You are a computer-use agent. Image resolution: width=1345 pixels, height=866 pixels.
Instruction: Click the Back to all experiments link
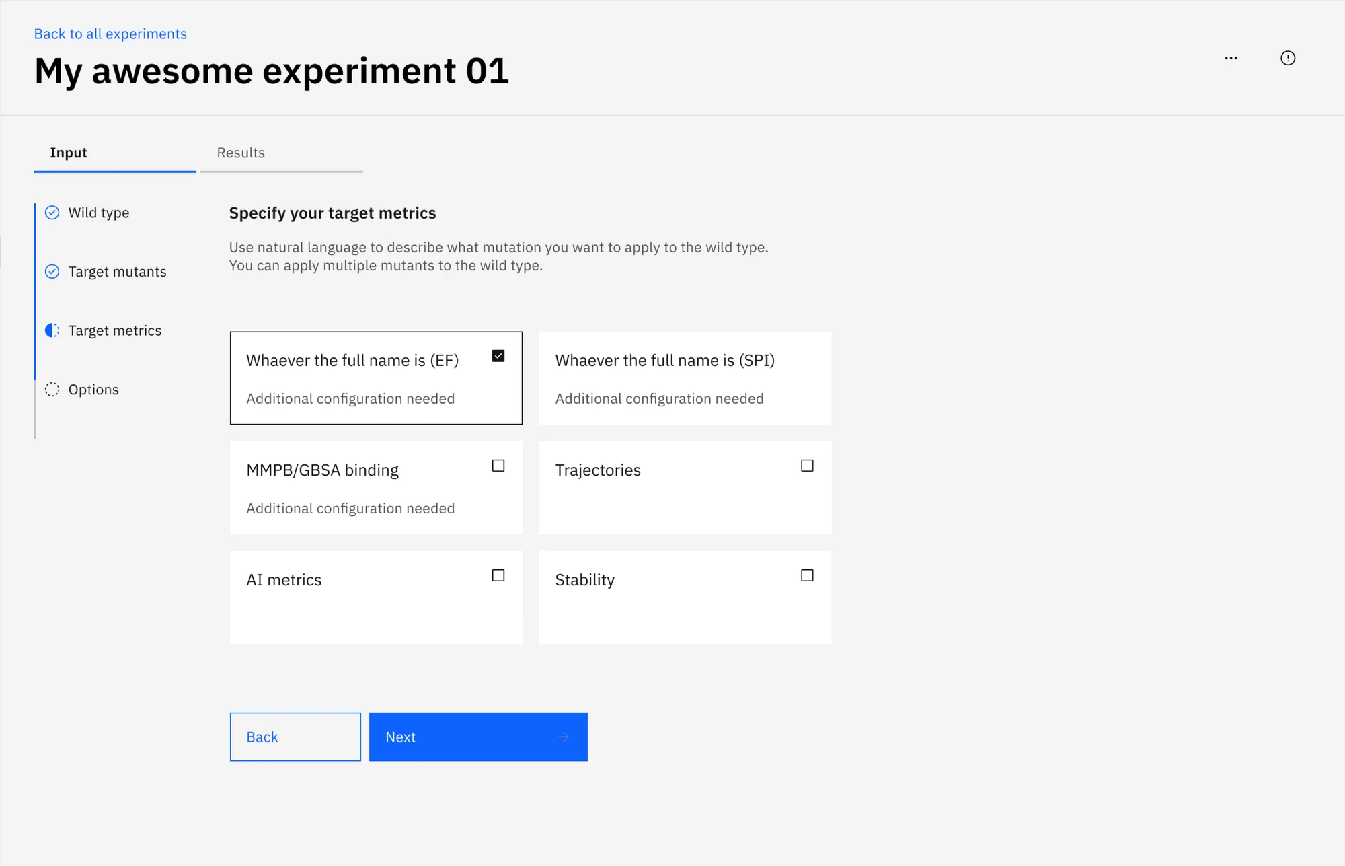coord(110,34)
